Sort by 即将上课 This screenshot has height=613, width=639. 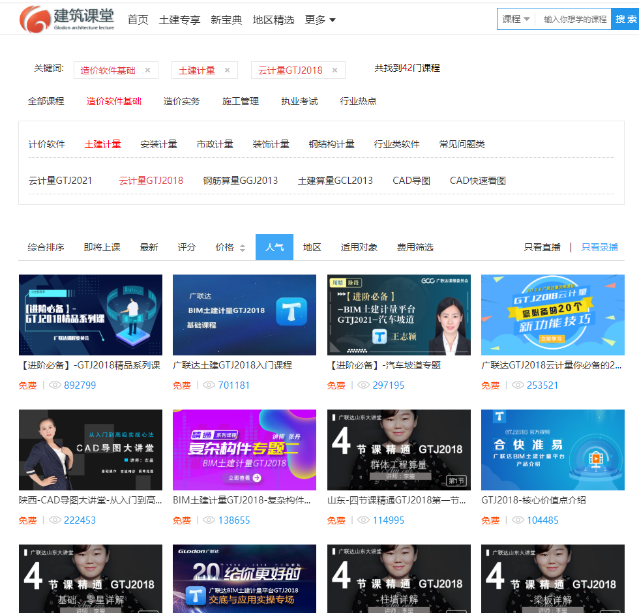[x=102, y=247]
